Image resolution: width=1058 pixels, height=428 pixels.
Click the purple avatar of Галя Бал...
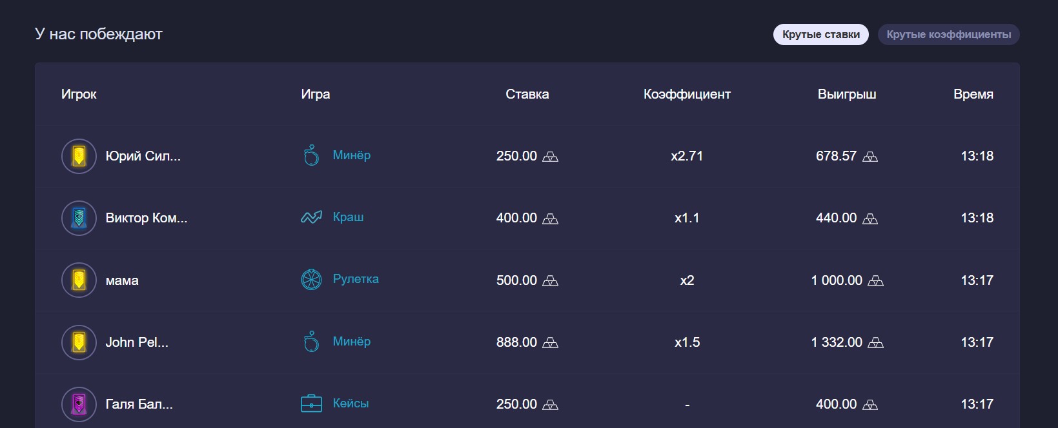79,404
